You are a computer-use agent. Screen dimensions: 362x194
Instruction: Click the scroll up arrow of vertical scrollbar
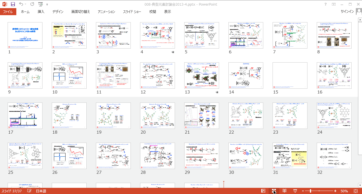click(x=360, y=19)
